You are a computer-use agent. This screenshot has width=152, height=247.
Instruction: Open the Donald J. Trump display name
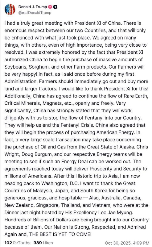pyautogui.click(x=33, y=7)
